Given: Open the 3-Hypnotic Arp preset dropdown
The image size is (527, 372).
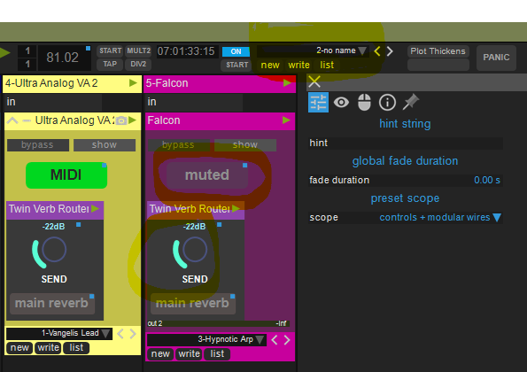Looking at the screenshot, I should (206, 340).
